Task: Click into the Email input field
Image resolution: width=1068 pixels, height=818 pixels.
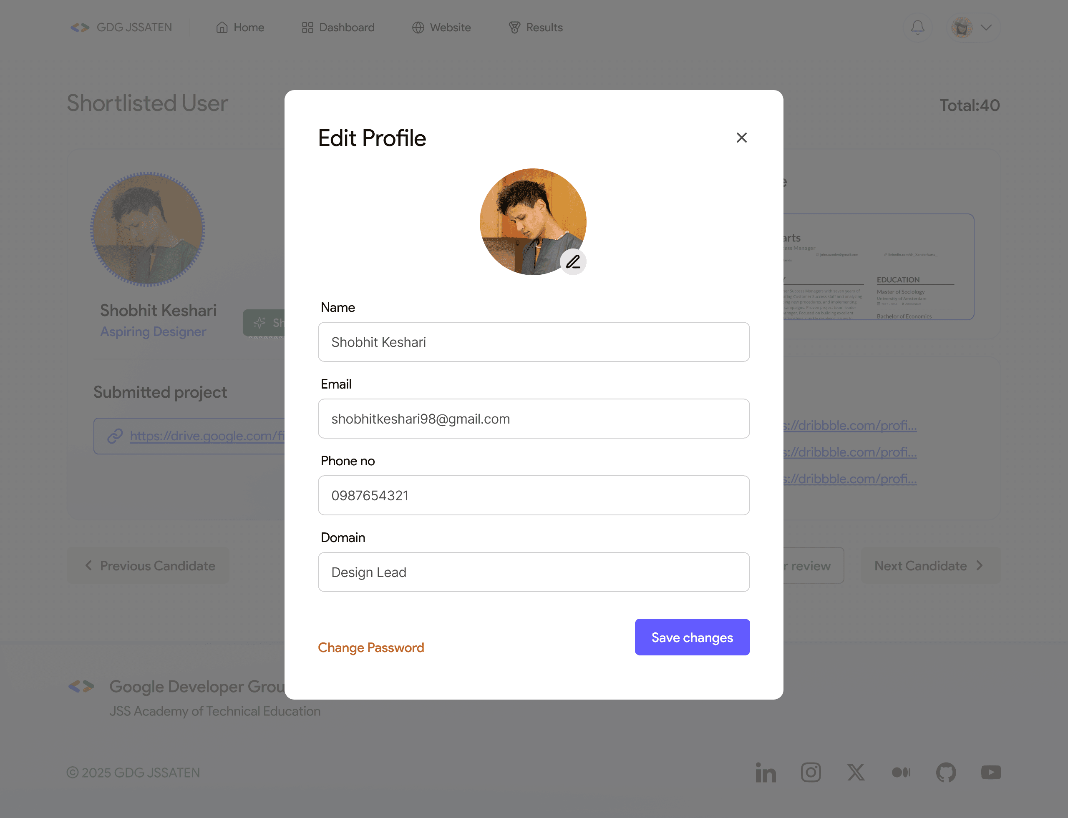Action: 534,419
